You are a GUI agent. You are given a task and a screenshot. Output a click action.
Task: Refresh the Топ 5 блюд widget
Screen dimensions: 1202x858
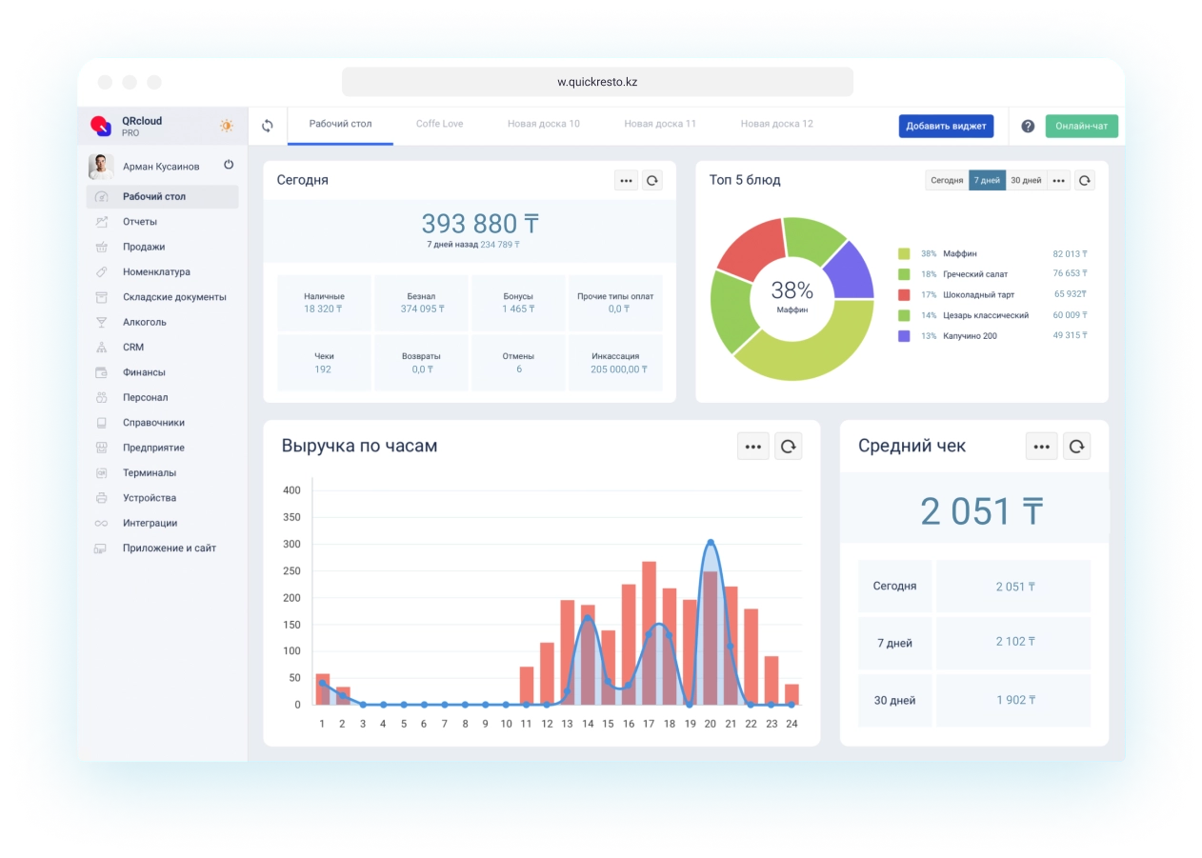[1084, 180]
